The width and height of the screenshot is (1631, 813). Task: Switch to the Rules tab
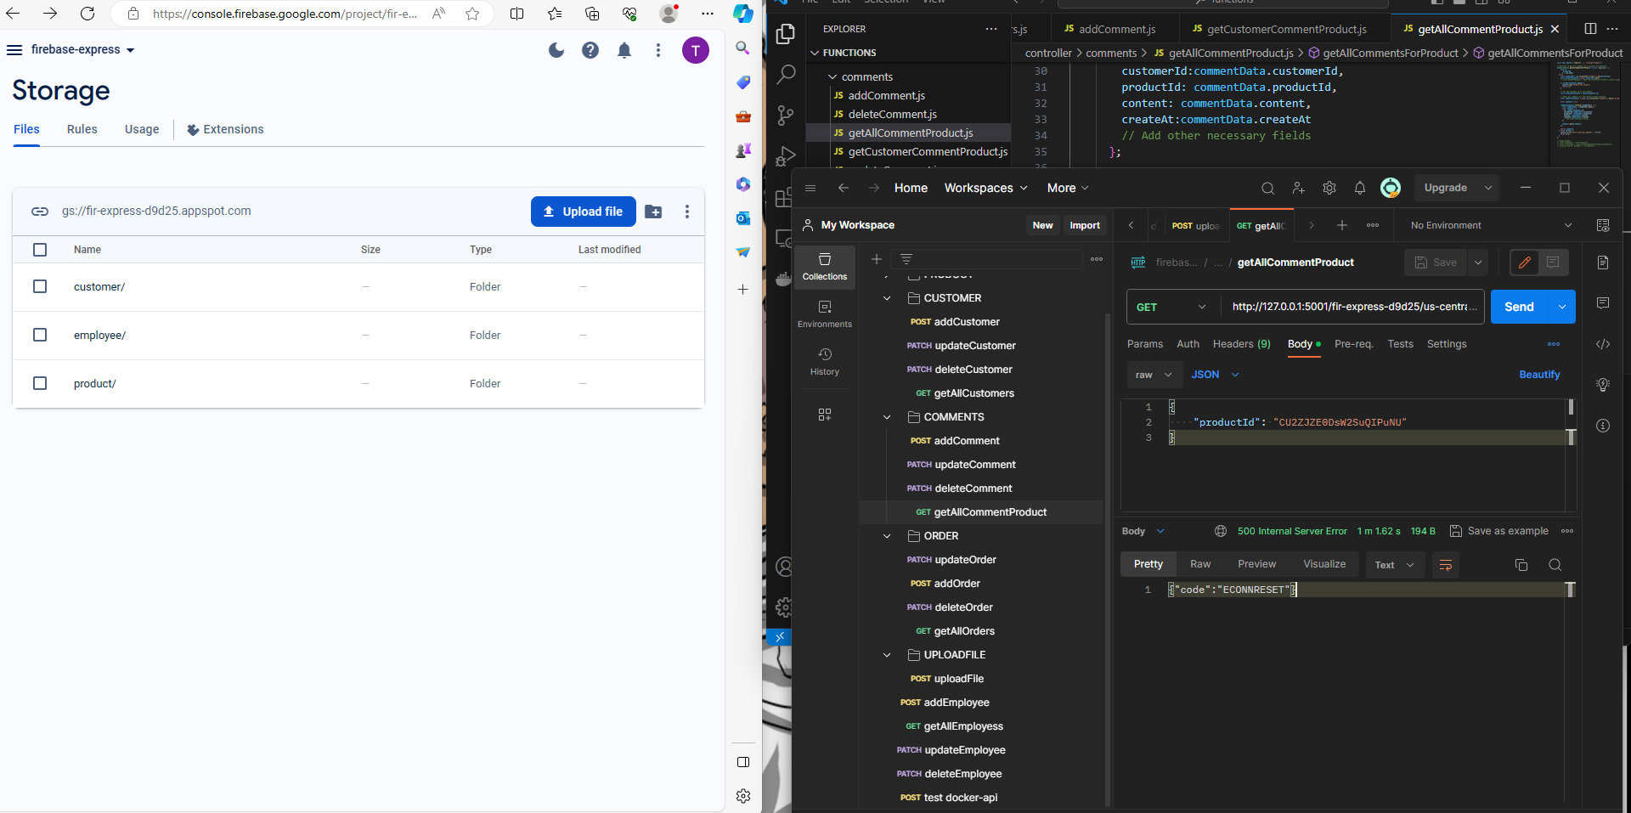[x=82, y=129]
